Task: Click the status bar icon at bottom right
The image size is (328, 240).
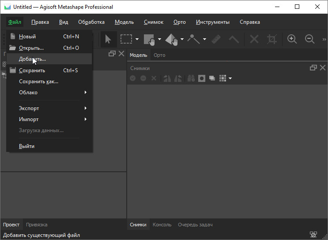Action: click(x=313, y=235)
